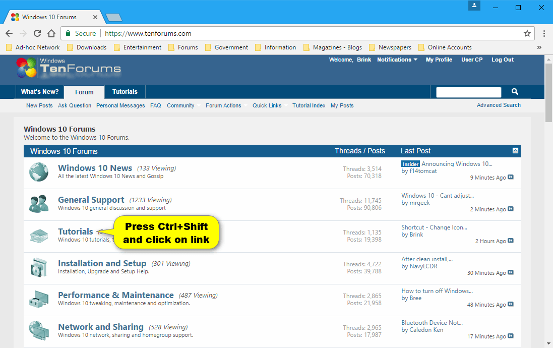Open the Notifications dropdown
This screenshot has width=553, height=348.
coord(397,60)
